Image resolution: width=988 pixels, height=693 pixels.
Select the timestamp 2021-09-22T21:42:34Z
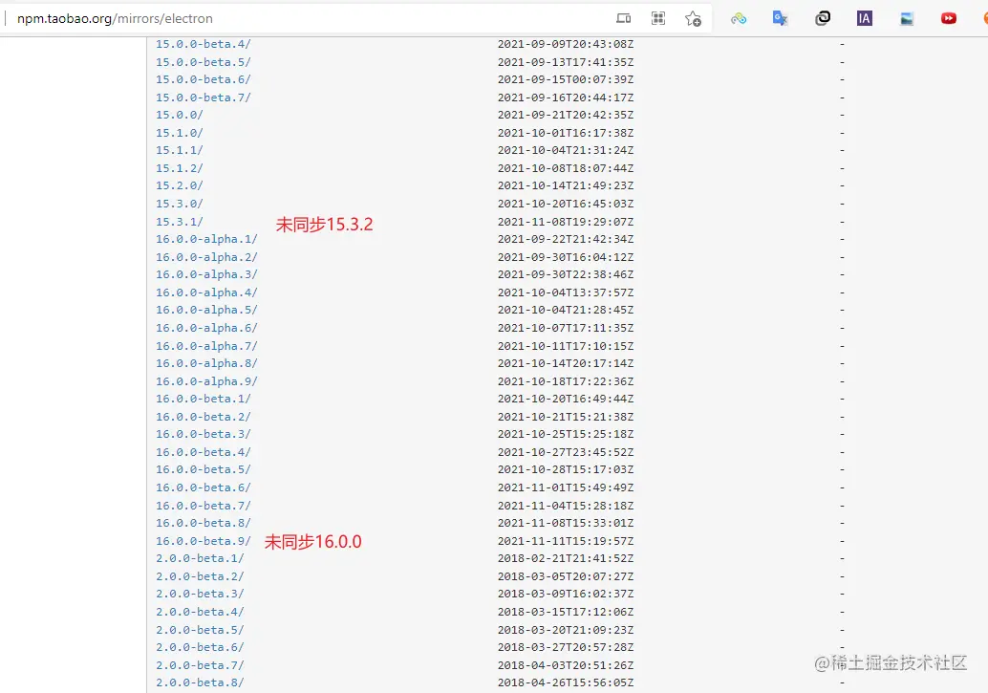[566, 239]
